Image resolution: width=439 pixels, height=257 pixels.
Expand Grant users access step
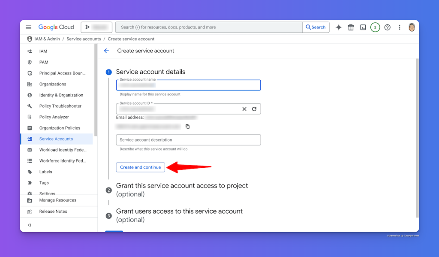click(x=179, y=215)
